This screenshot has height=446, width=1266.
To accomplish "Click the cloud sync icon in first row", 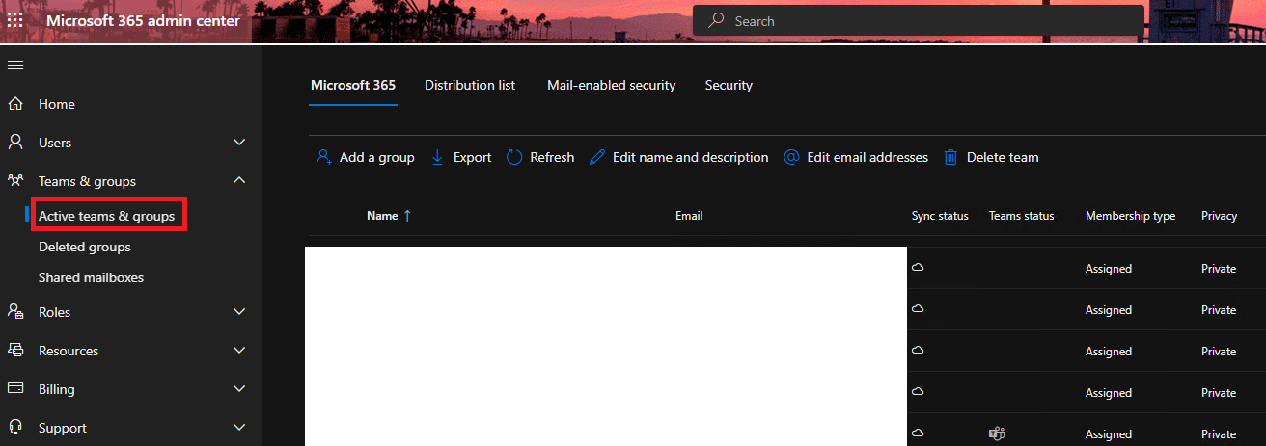I will tap(919, 268).
